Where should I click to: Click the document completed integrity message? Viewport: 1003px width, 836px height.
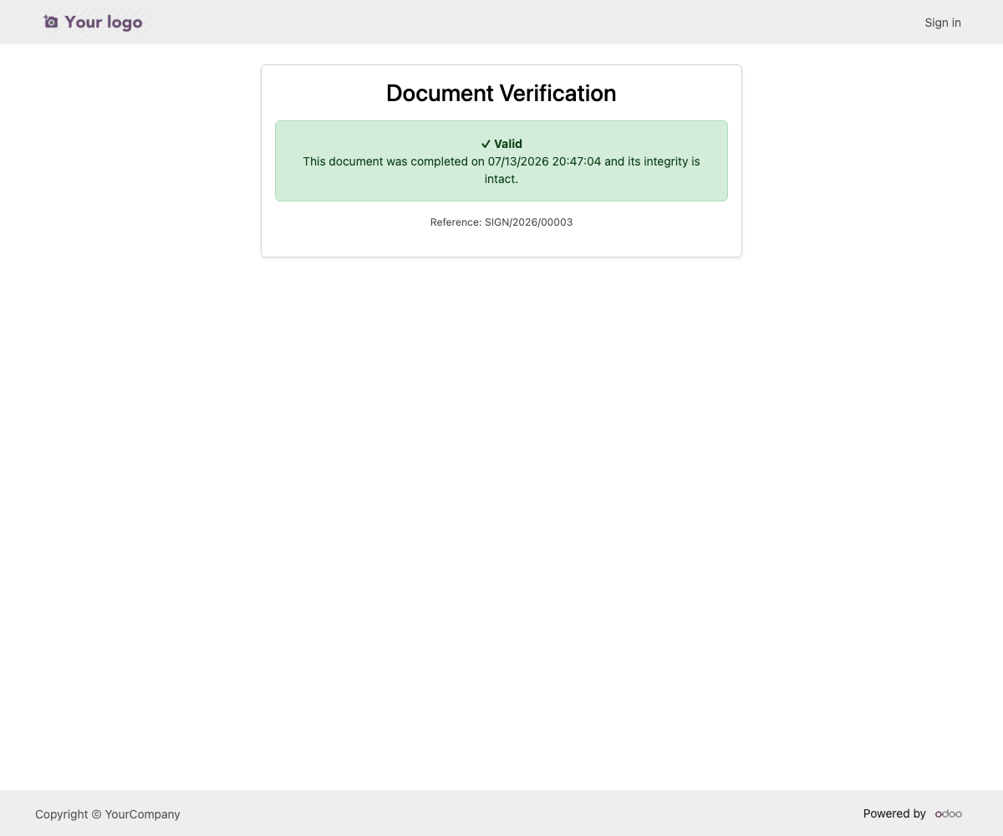[x=501, y=170]
